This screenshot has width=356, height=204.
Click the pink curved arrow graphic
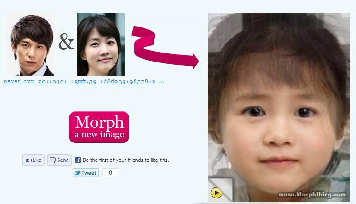165,47
